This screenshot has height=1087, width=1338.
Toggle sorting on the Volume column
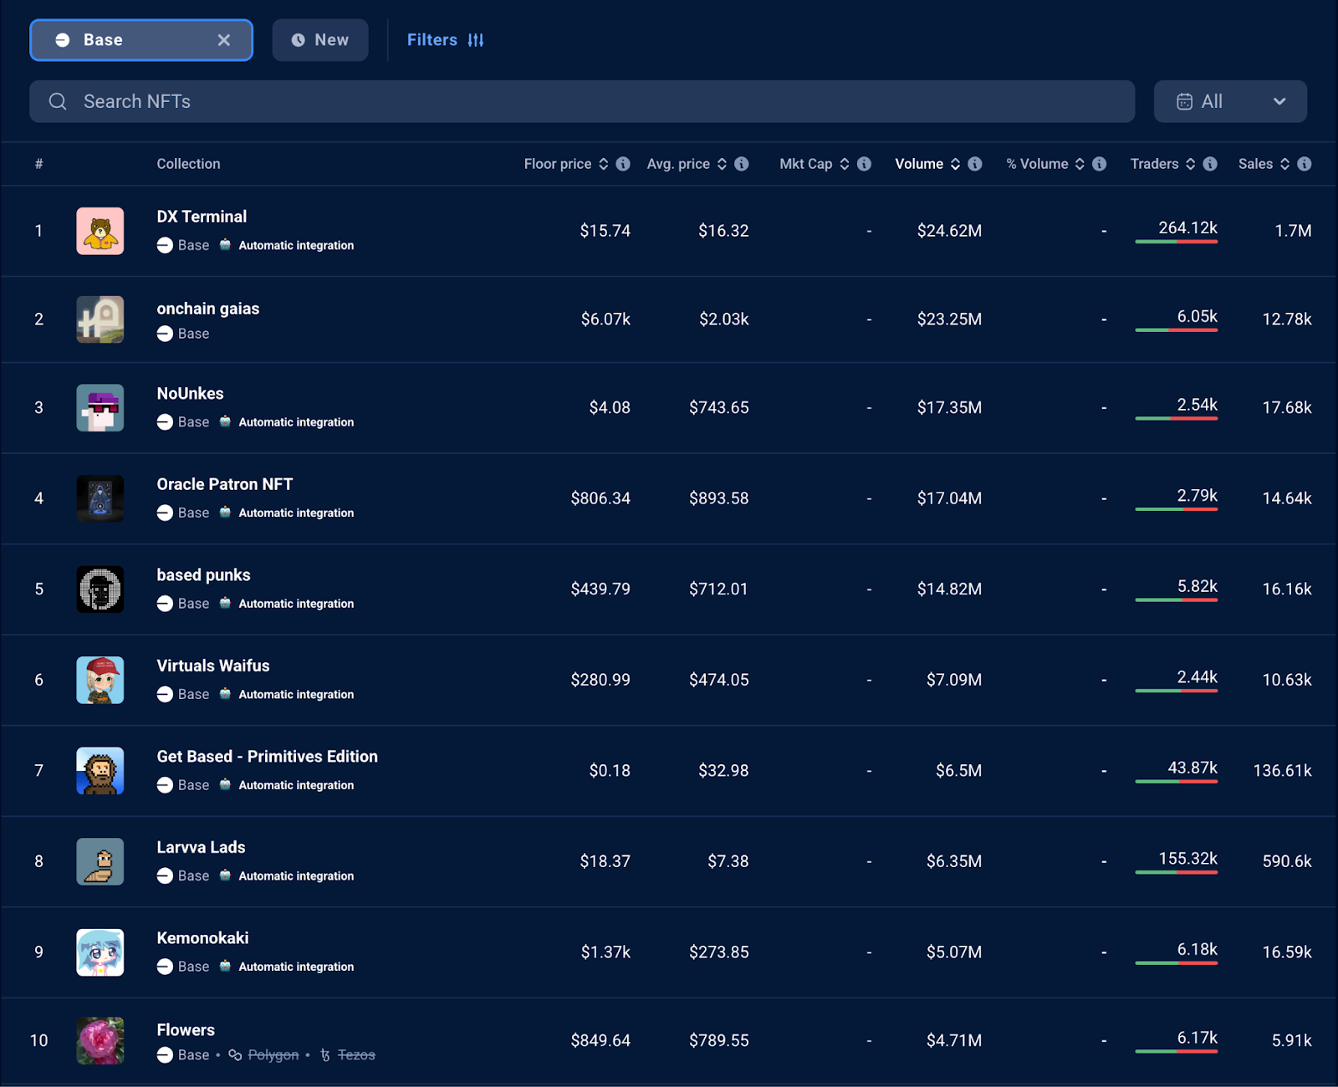[955, 164]
